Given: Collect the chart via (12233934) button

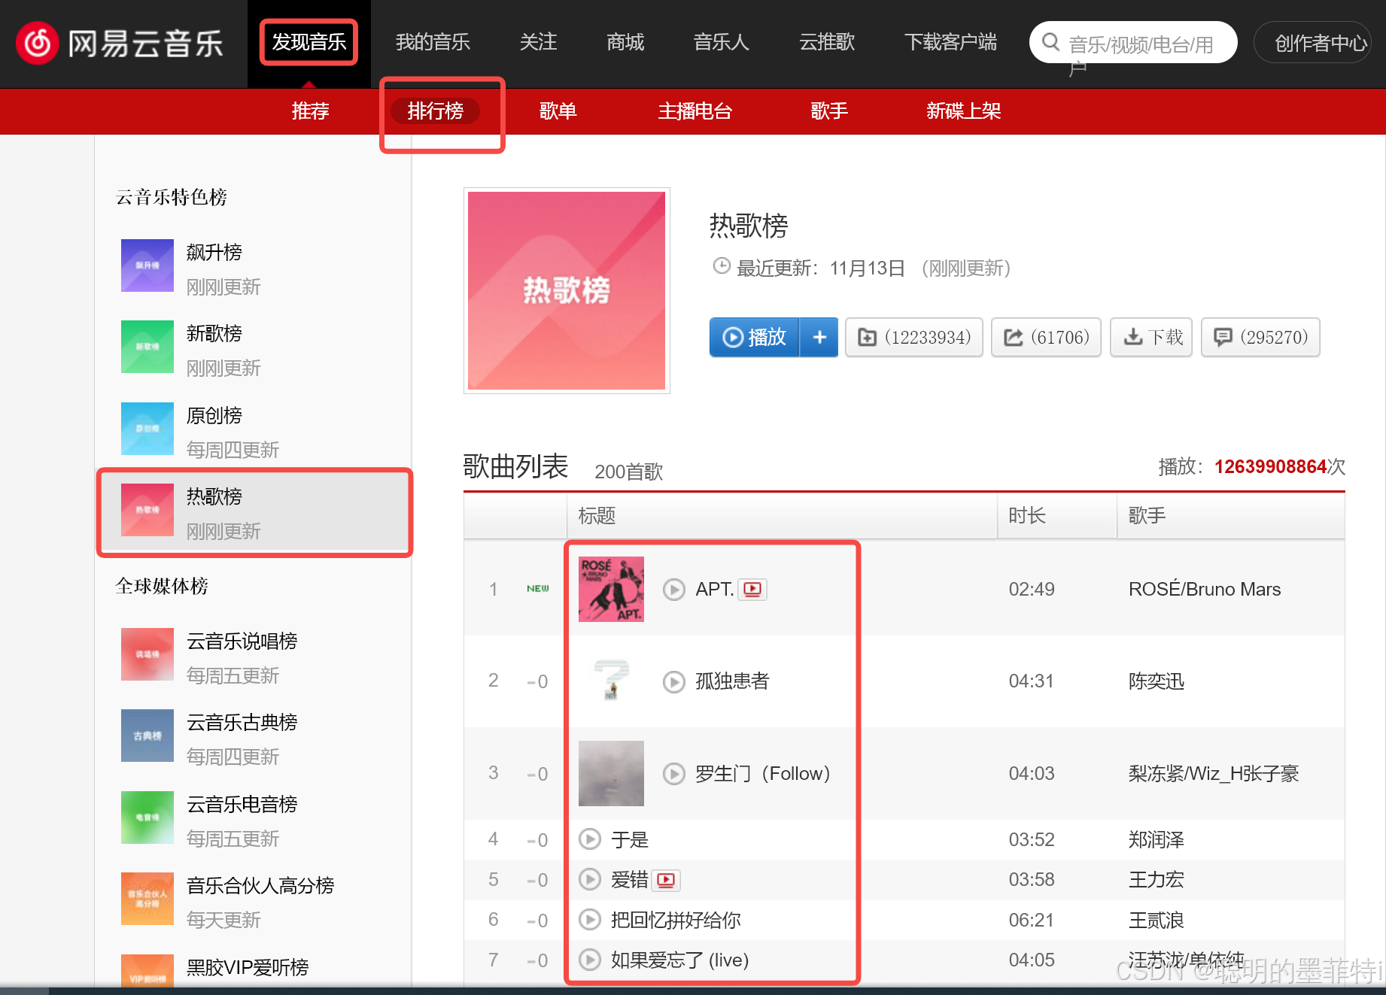Looking at the screenshot, I should [914, 337].
